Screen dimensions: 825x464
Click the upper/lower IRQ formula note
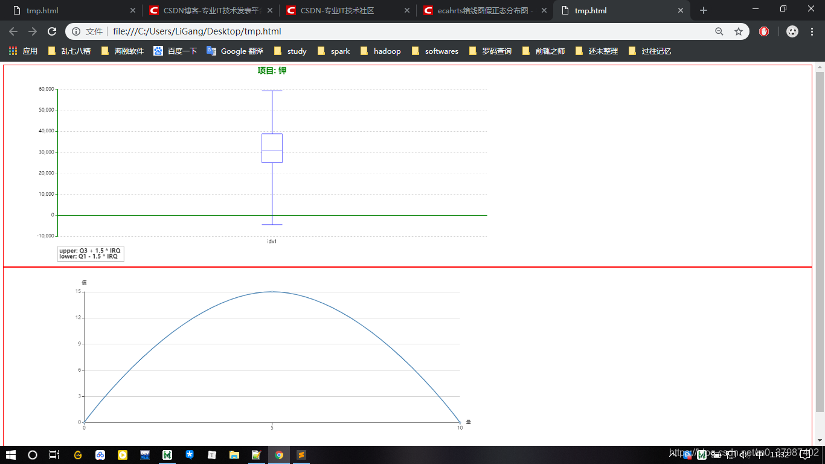click(x=91, y=254)
